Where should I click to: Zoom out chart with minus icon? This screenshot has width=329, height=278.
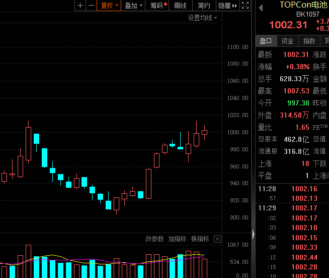point(91,6)
